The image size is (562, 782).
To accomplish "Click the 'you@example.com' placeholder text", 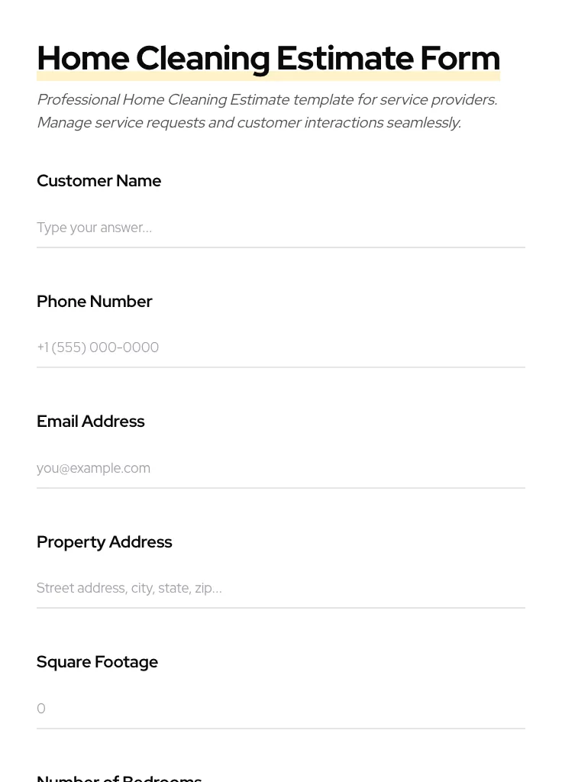I will pos(93,468).
